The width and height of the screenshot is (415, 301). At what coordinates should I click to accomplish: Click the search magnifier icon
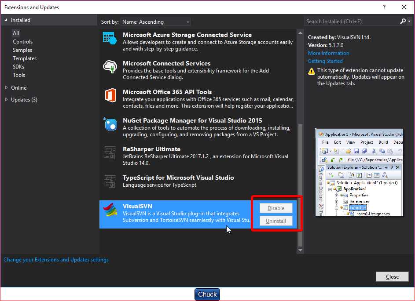pos(403,22)
